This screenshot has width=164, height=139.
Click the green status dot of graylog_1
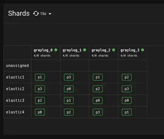click(85, 50)
